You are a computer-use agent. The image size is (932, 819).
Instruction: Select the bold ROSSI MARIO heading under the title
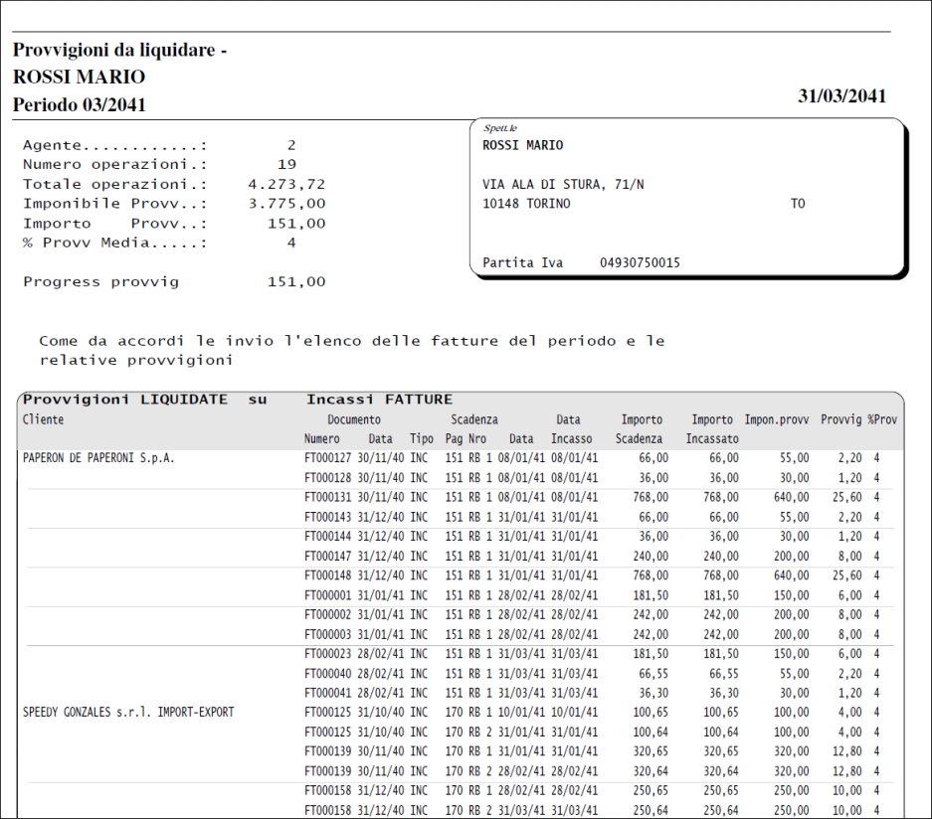tap(79, 77)
